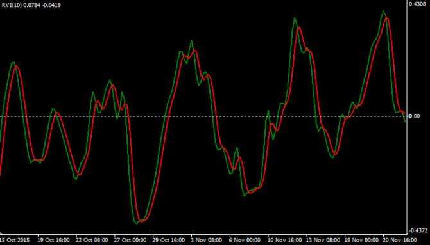Click the 10 Nov 16:00 time label
Screen dimensions: 430x245
(284, 240)
